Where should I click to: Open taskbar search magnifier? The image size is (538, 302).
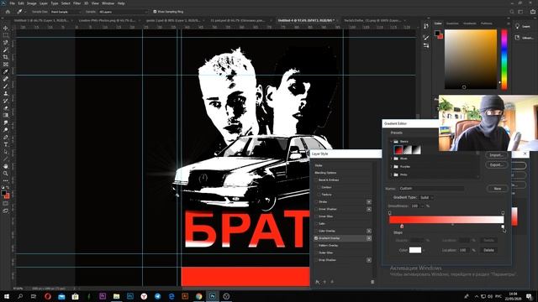coord(20,296)
